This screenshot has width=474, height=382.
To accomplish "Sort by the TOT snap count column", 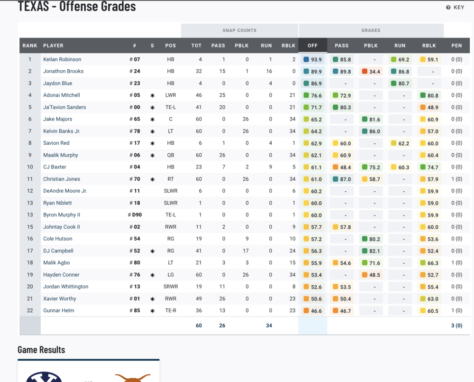I will click(196, 46).
